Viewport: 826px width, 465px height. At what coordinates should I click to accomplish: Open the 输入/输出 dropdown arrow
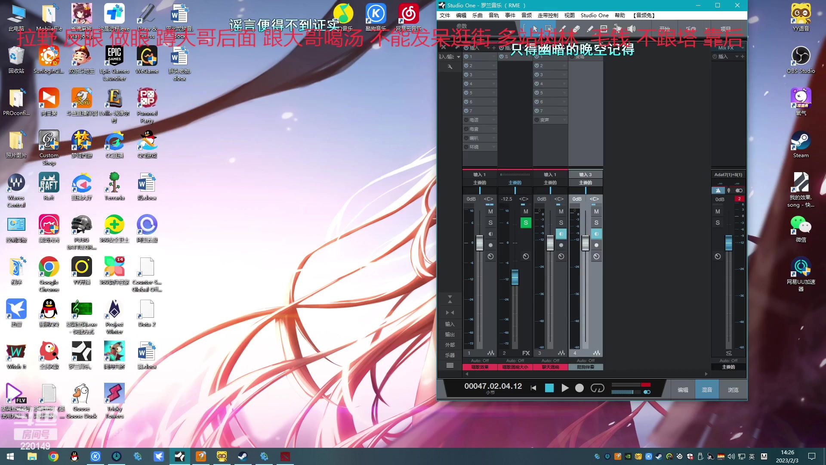(459, 57)
